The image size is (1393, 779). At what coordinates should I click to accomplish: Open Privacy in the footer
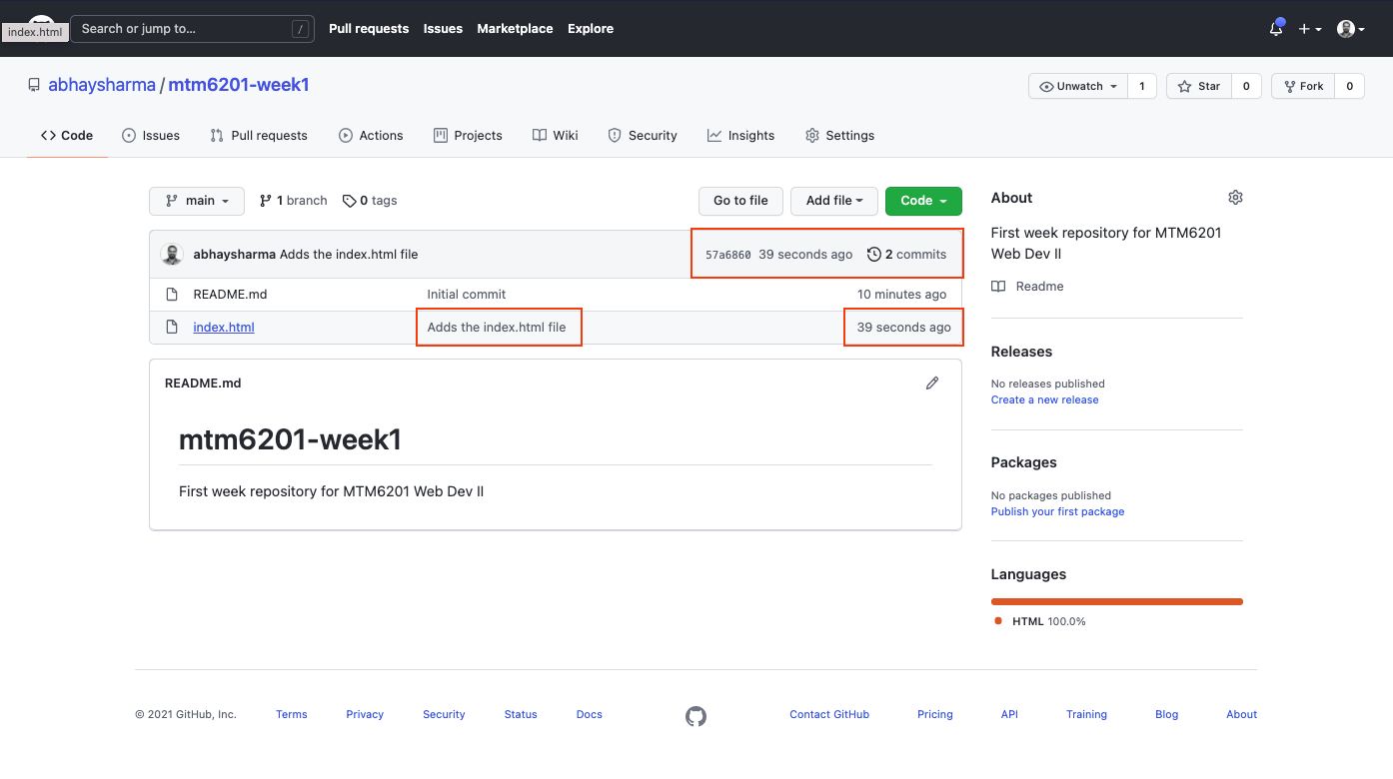coord(365,715)
